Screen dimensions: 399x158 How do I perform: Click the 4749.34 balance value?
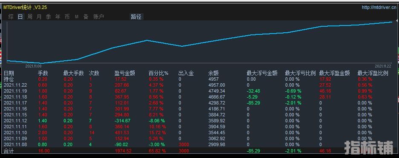(217, 91)
